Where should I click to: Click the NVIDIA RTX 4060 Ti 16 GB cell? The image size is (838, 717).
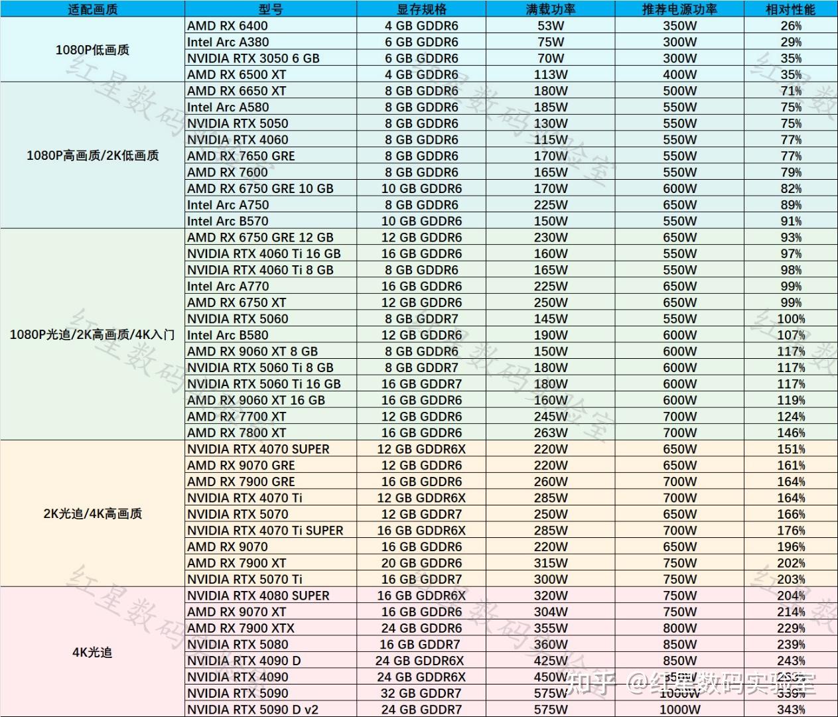pos(271,253)
